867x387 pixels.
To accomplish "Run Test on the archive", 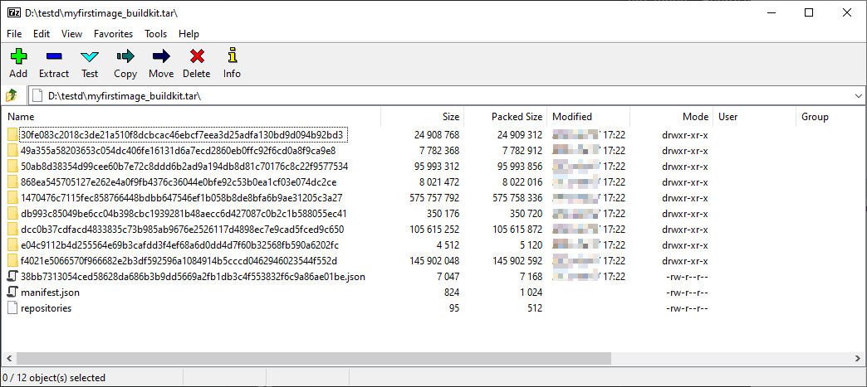I will (90, 64).
